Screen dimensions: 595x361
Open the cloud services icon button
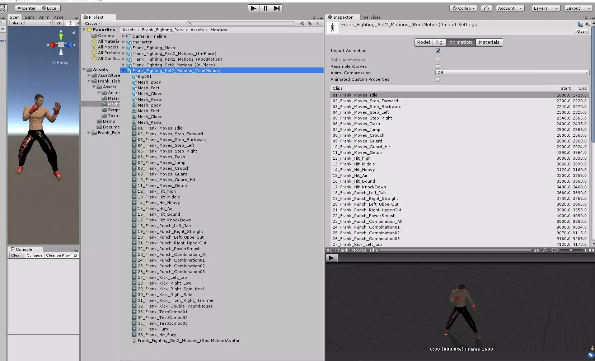[x=486, y=8]
